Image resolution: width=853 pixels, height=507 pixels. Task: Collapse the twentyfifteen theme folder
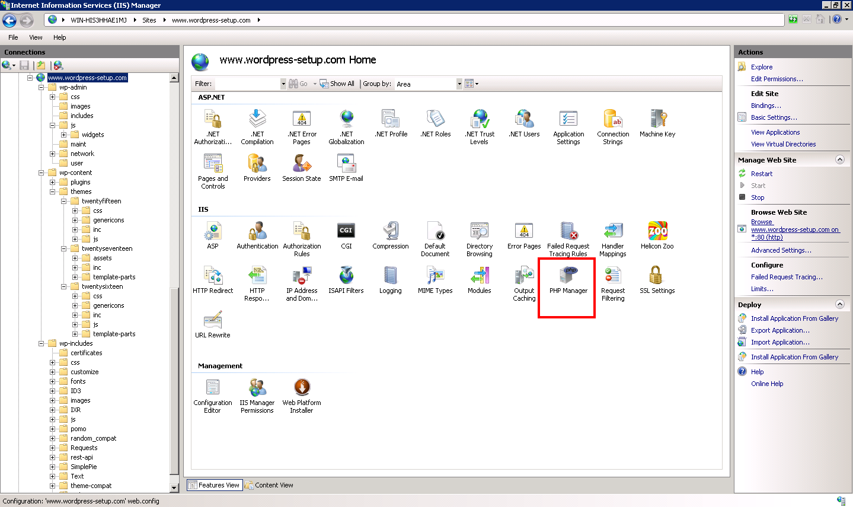coord(63,201)
